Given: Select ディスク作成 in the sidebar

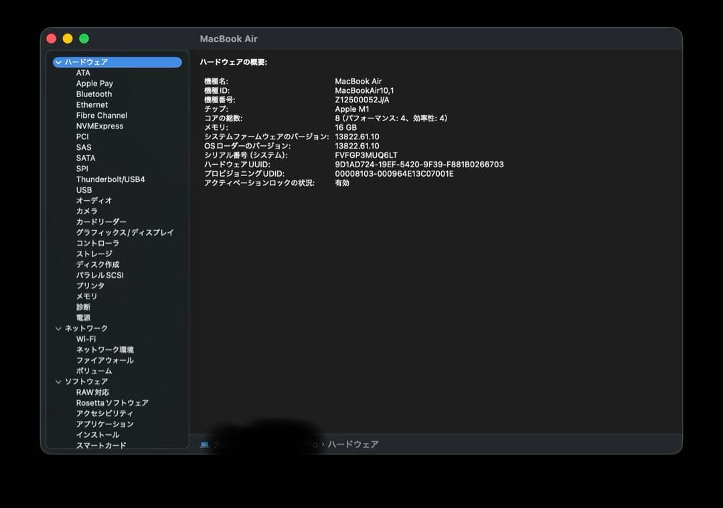Looking at the screenshot, I should coord(97,264).
